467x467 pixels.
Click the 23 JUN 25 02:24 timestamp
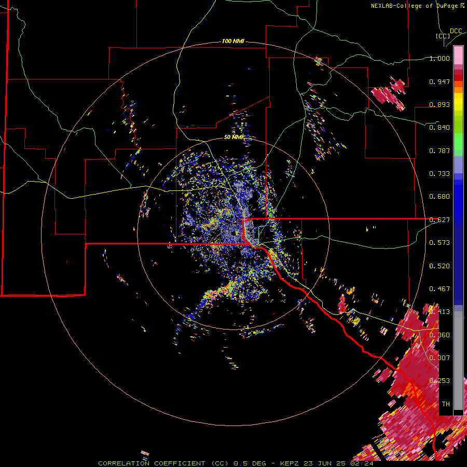(339, 463)
